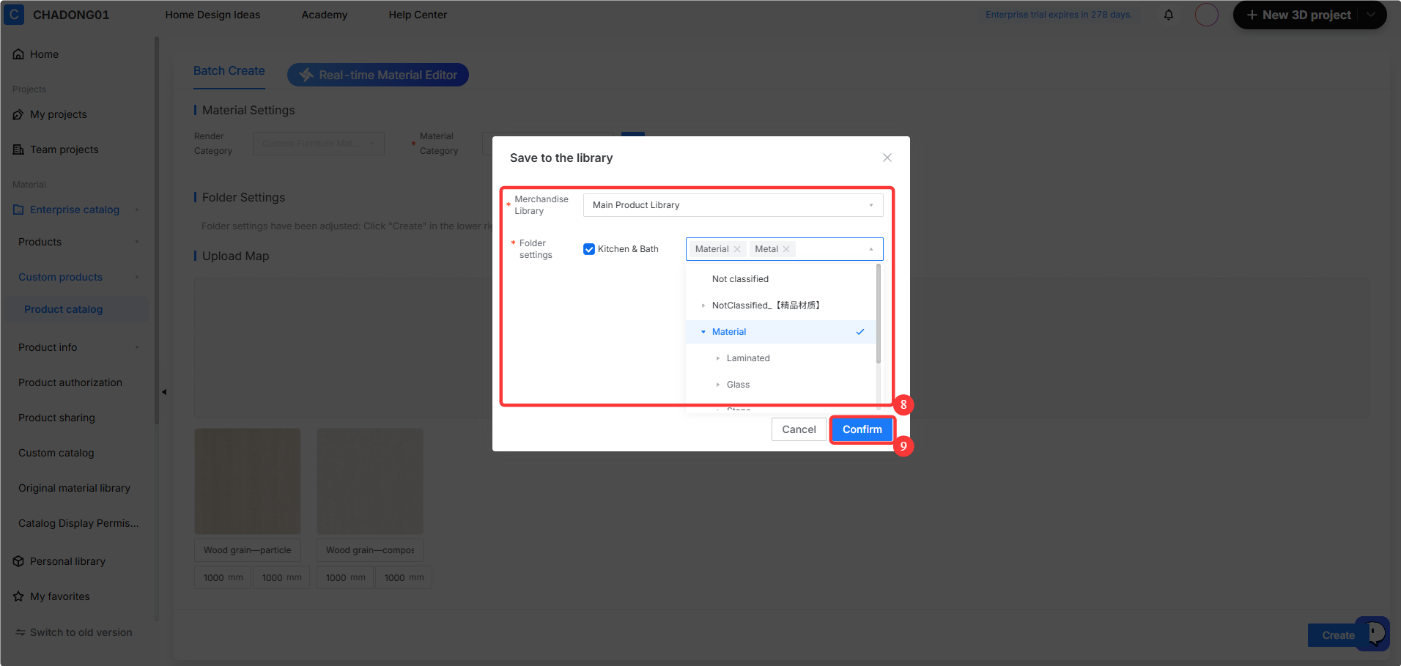
Task: Open the user avatar circle
Action: point(1207,15)
